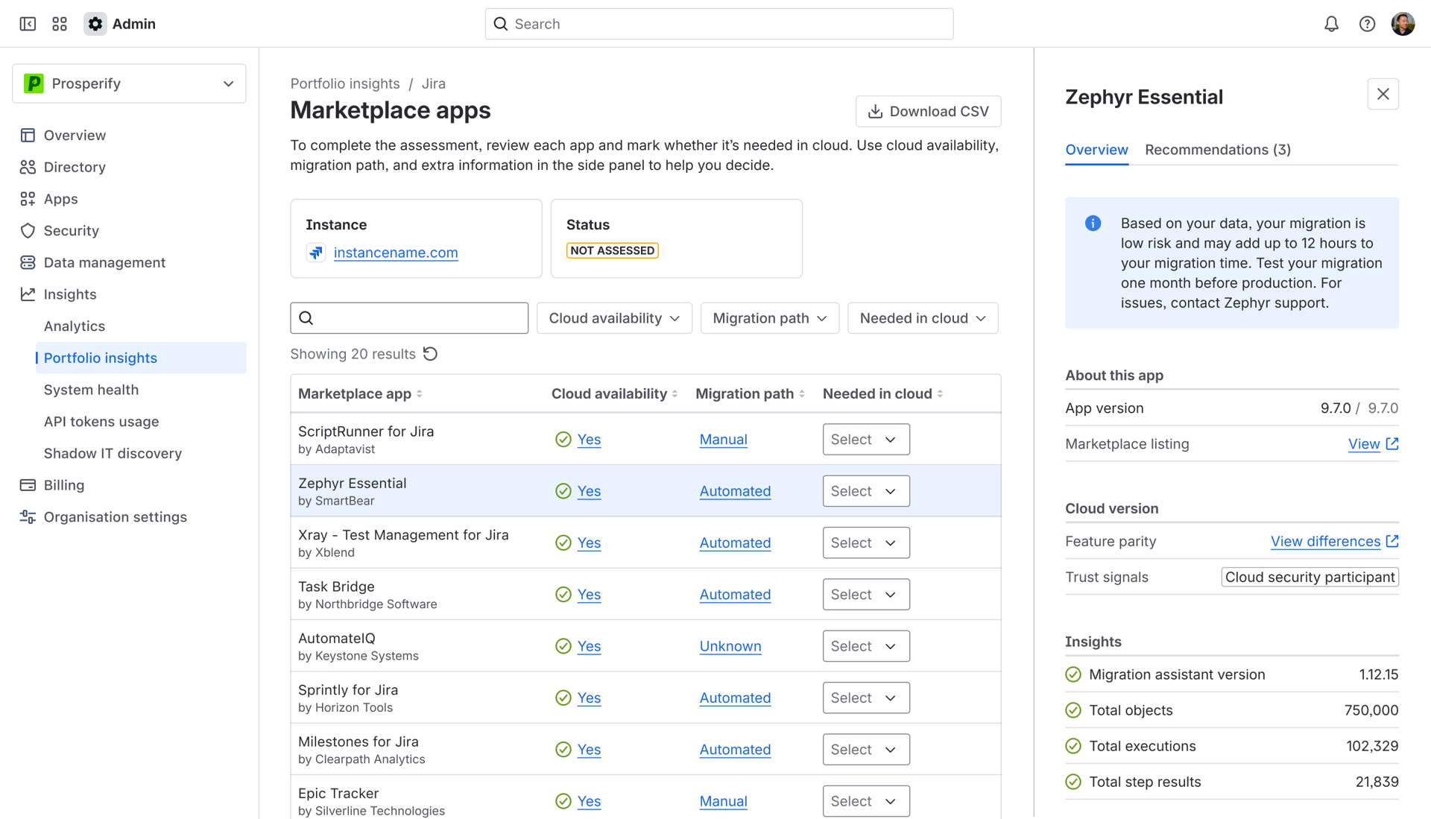This screenshot has width=1431, height=819.
Task: Select Portfolio insights in the sidebar
Action: pos(101,358)
